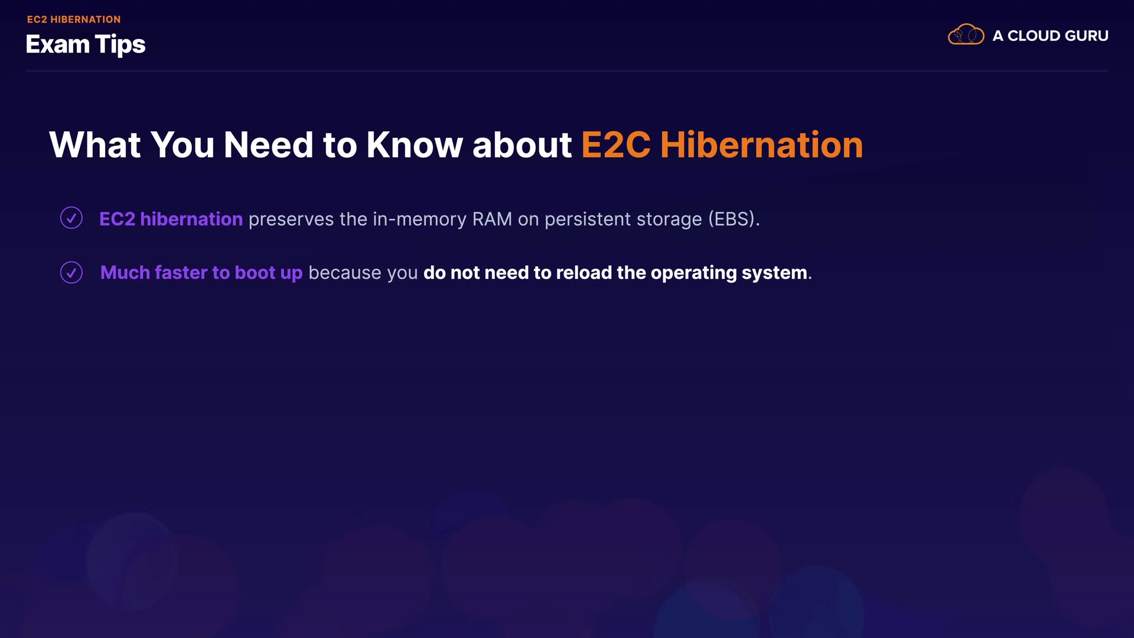Screen dimensions: 1134x638
Task: Click the word Know in the main heading
Action: pyautogui.click(x=414, y=145)
